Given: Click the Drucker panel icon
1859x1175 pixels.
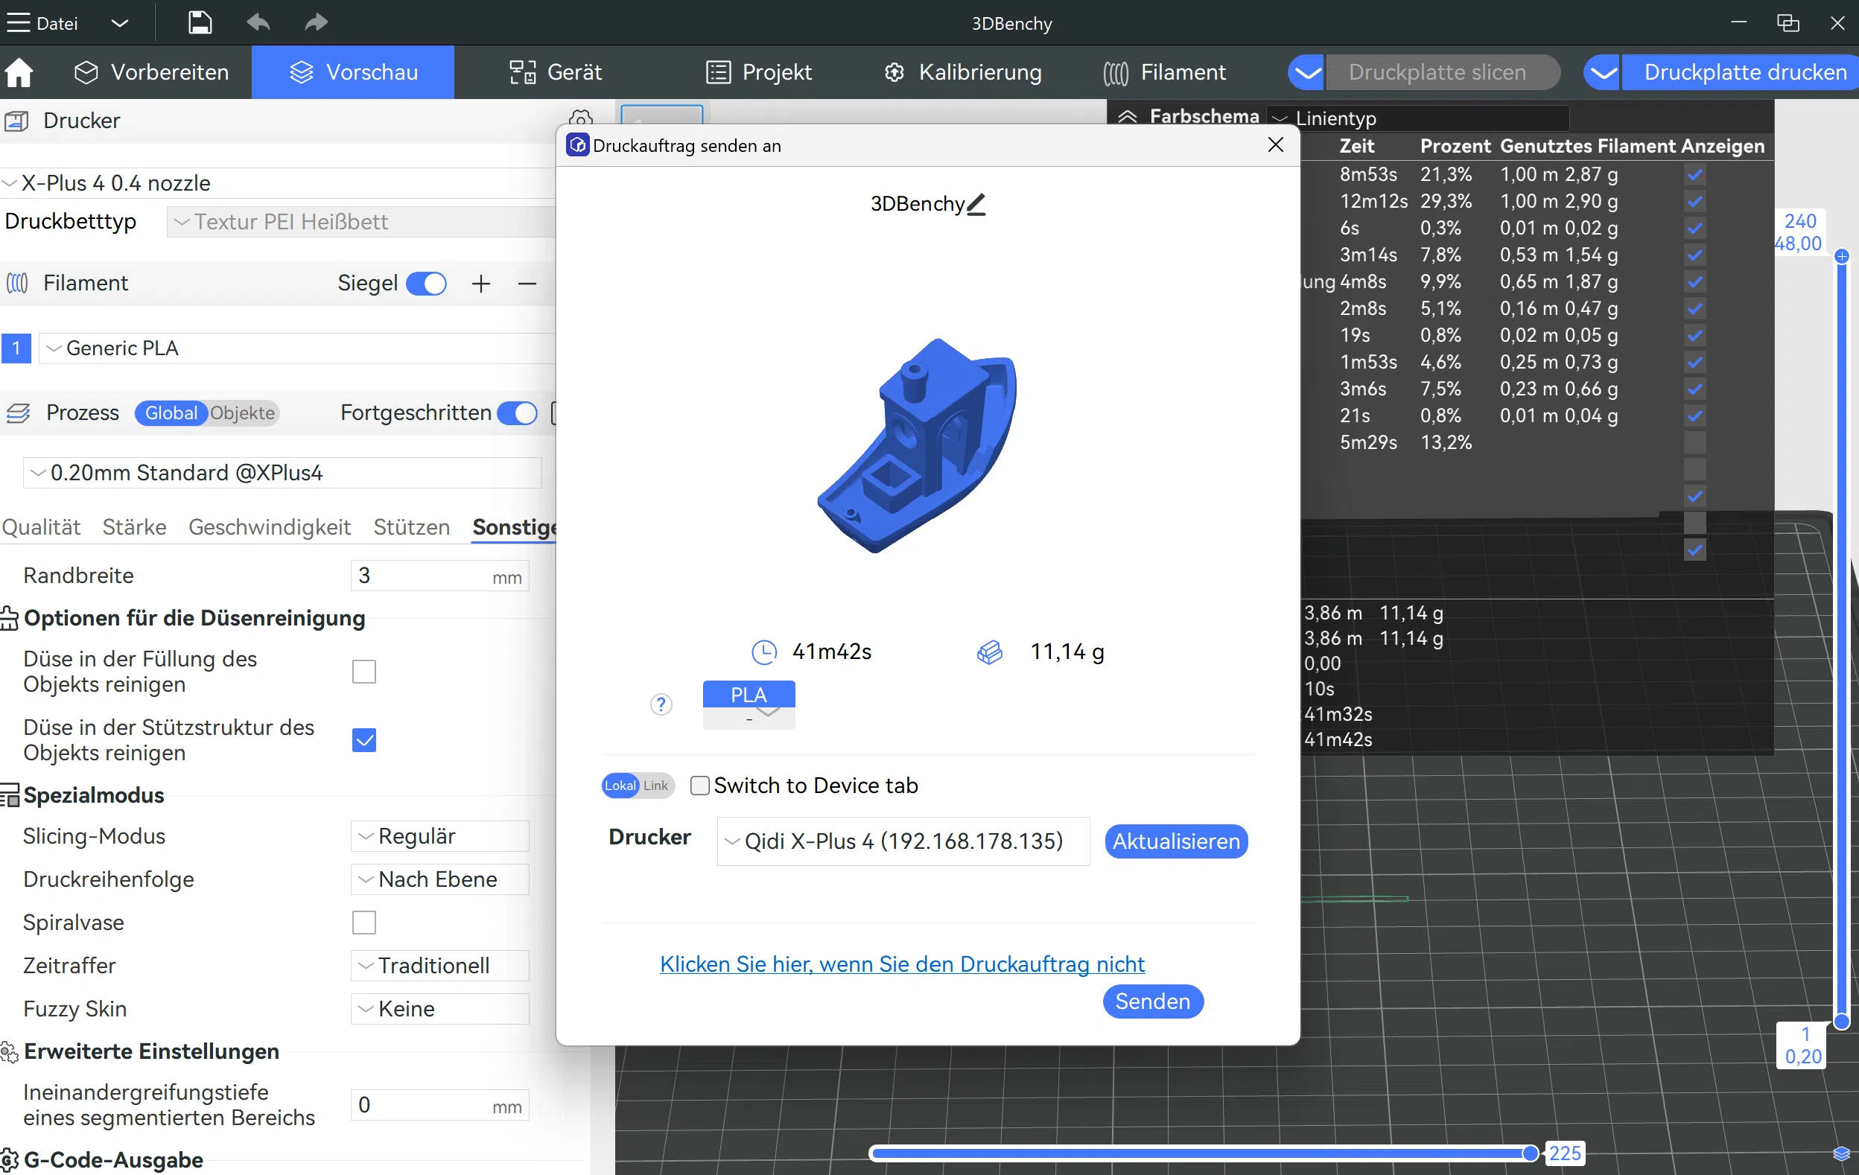Looking at the screenshot, I should [x=16, y=121].
